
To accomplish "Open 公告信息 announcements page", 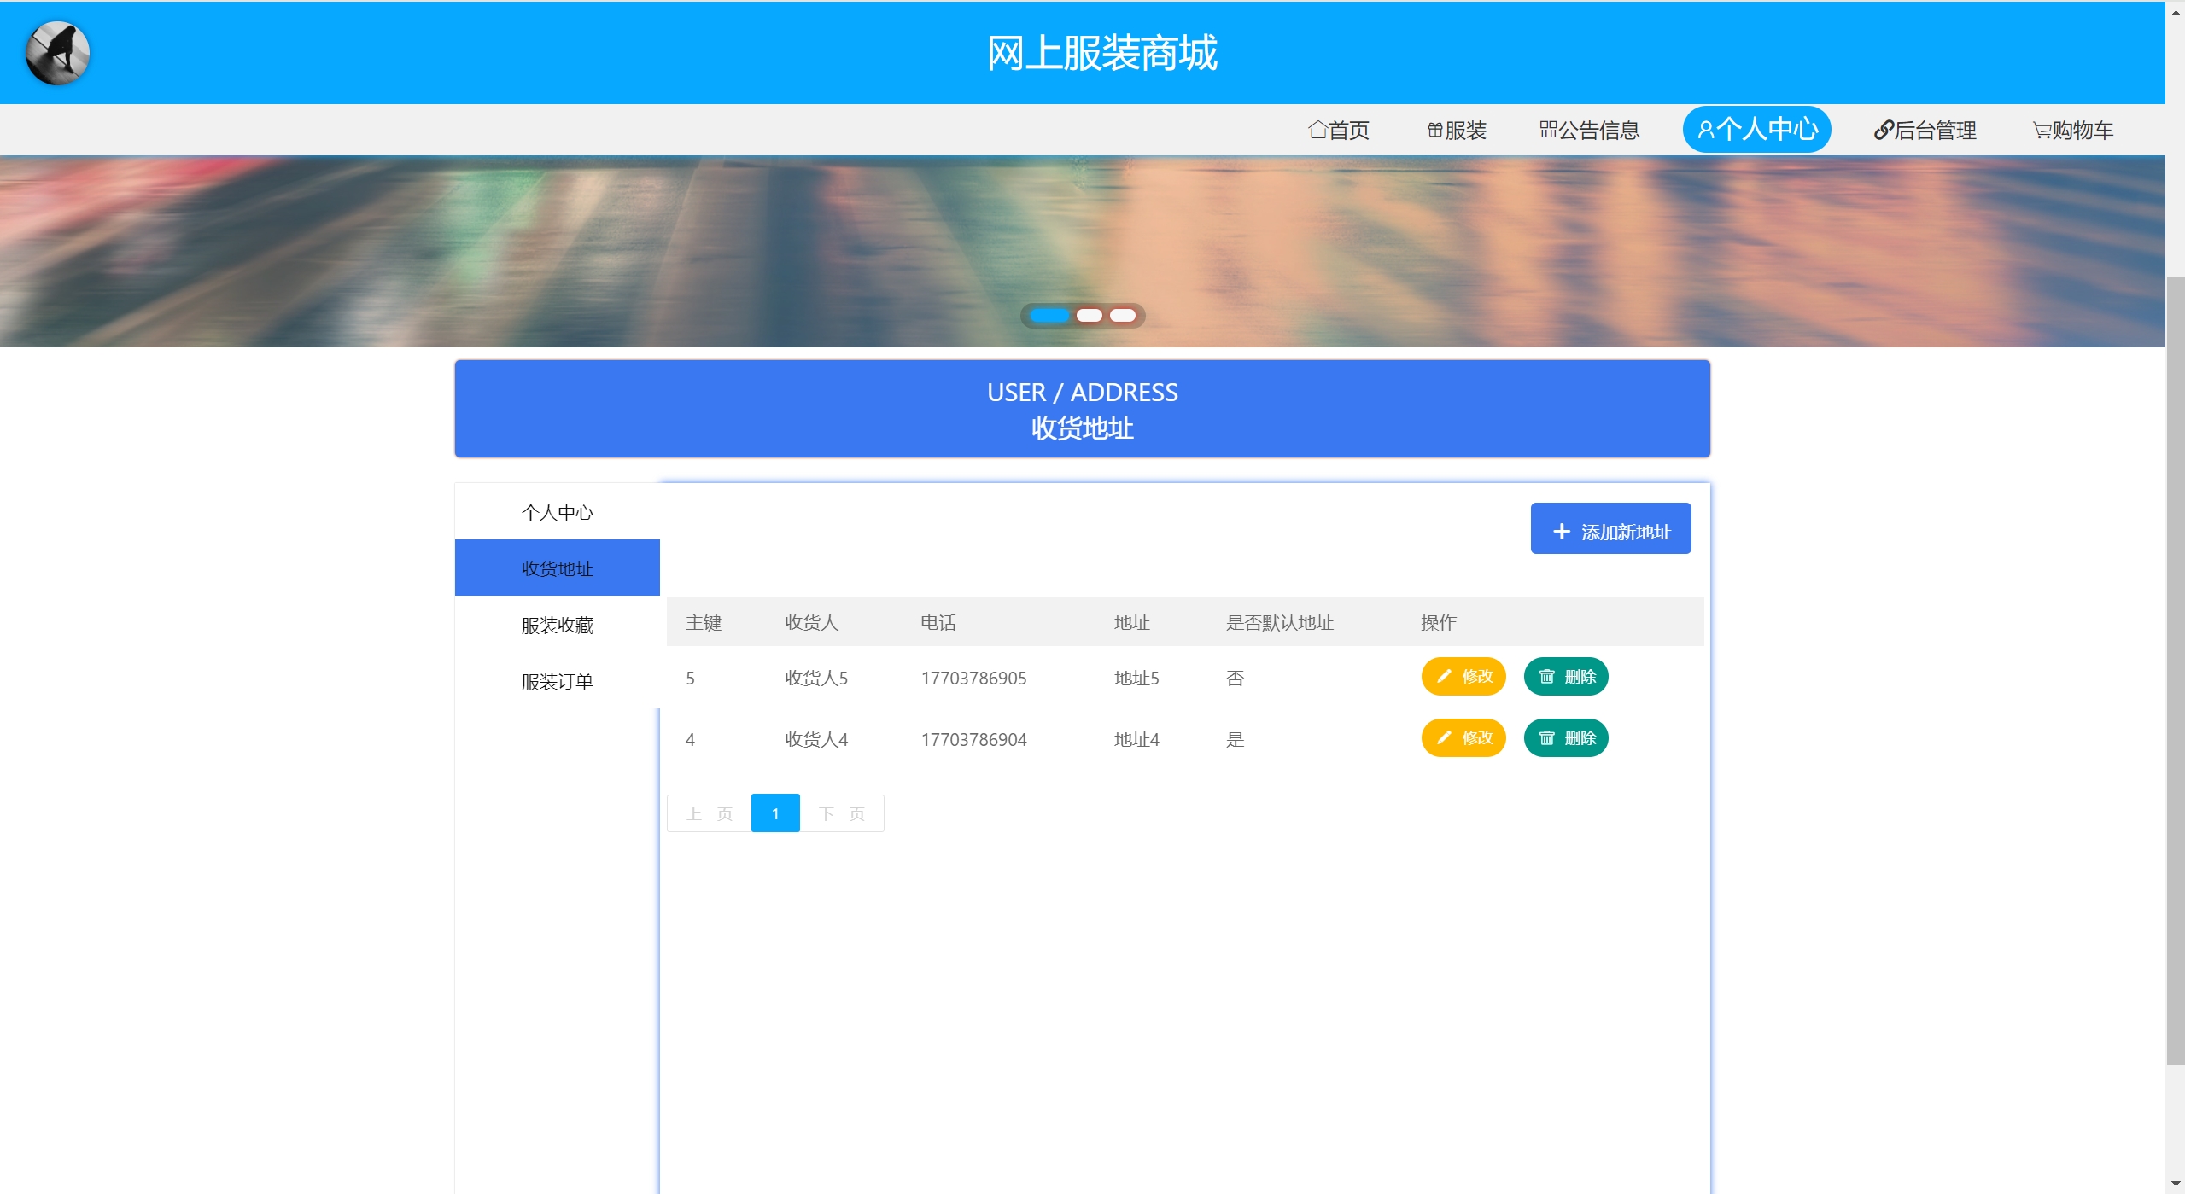I will point(1589,130).
